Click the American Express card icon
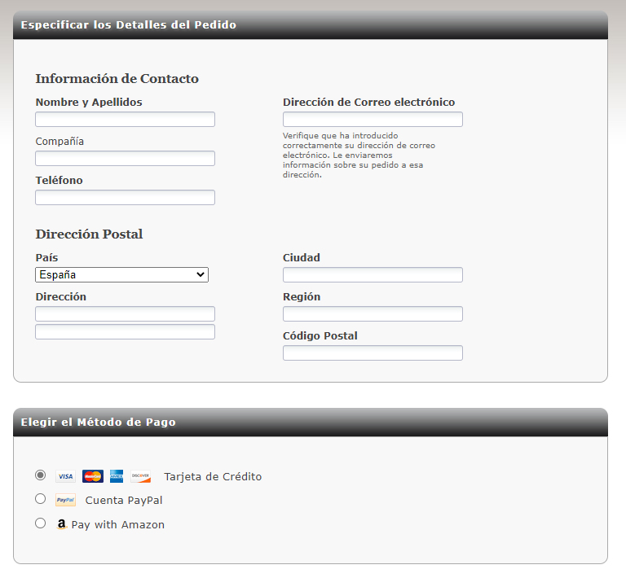This screenshot has height=578, width=626. (117, 476)
